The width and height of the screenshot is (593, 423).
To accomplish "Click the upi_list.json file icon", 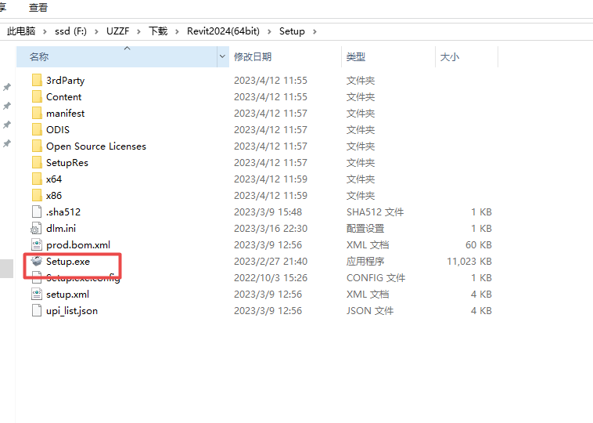I will click(x=36, y=311).
